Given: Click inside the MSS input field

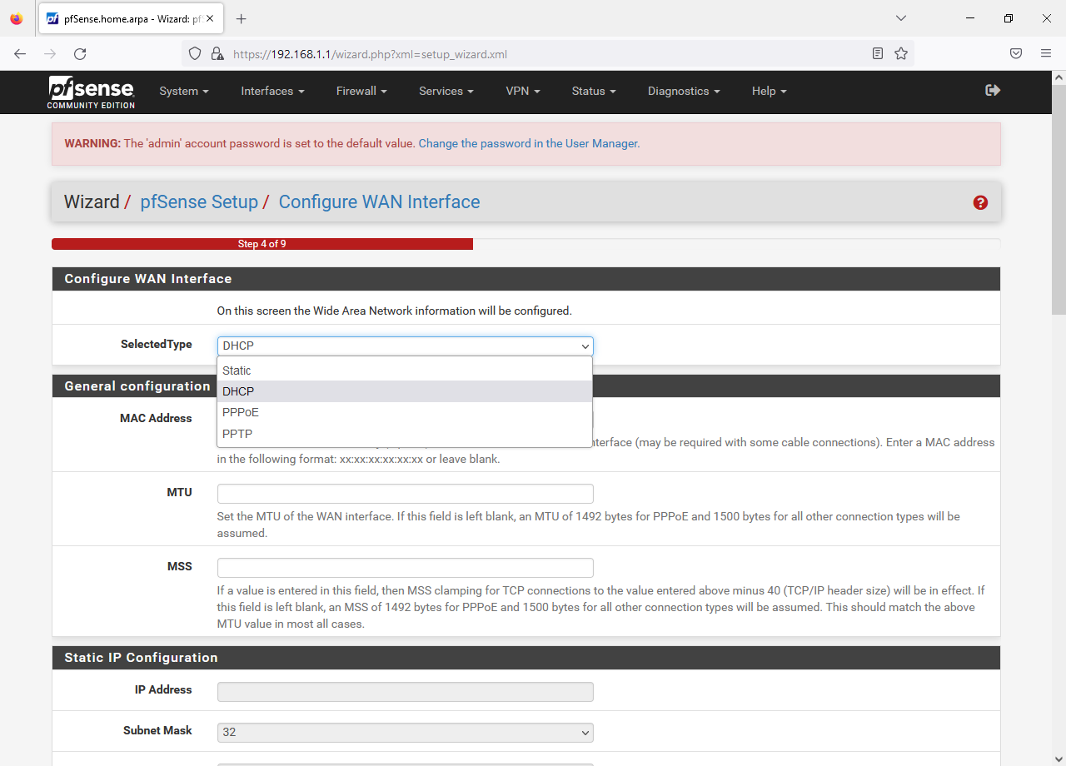Looking at the screenshot, I should [x=405, y=567].
